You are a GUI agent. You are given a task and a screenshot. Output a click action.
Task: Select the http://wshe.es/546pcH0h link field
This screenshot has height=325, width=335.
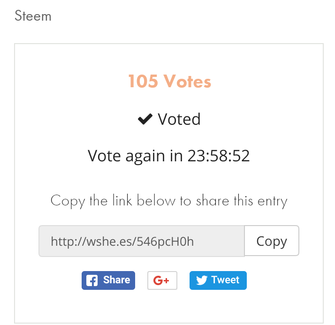(141, 241)
